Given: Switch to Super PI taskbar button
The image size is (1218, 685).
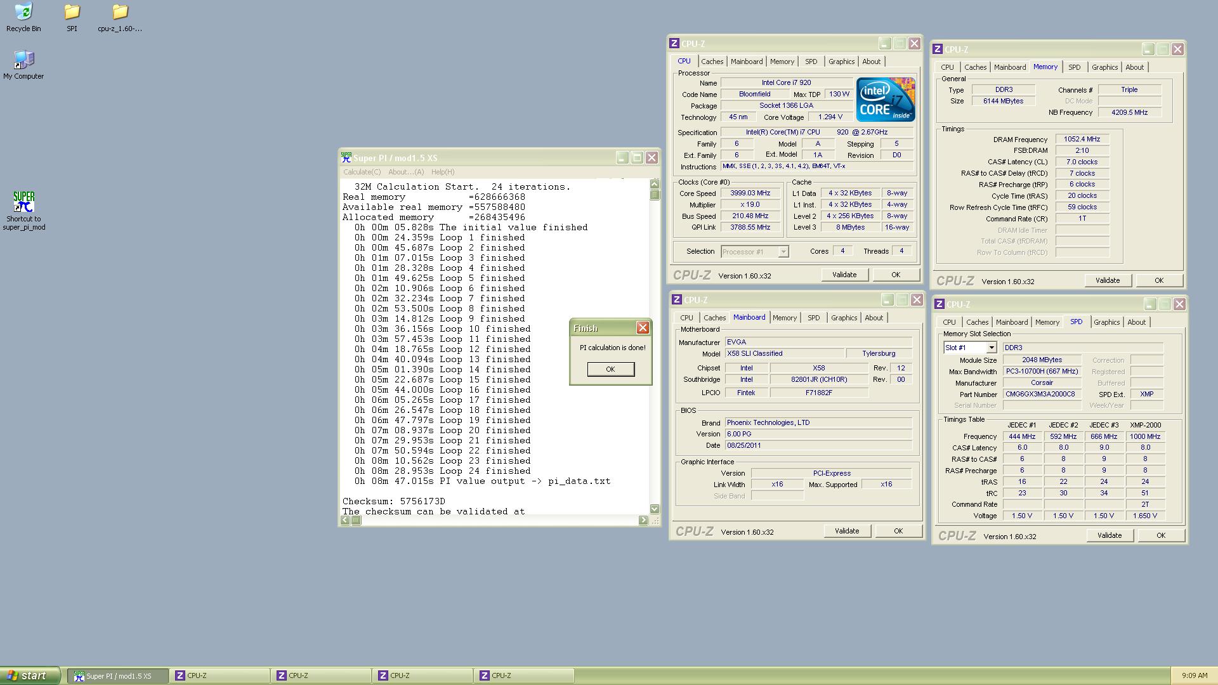Looking at the screenshot, I should coord(118,676).
